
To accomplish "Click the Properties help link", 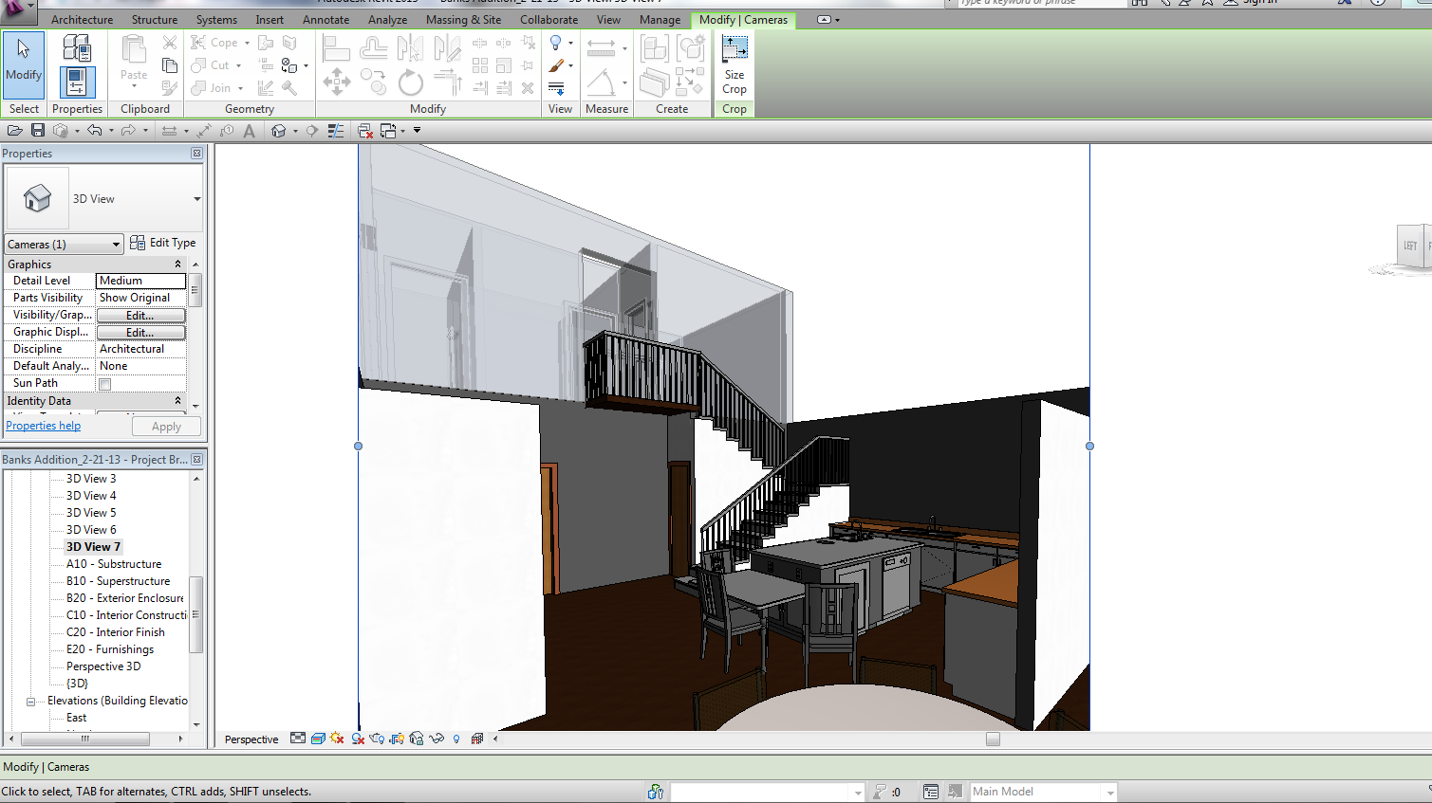I will pyautogui.click(x=44, y=426).
